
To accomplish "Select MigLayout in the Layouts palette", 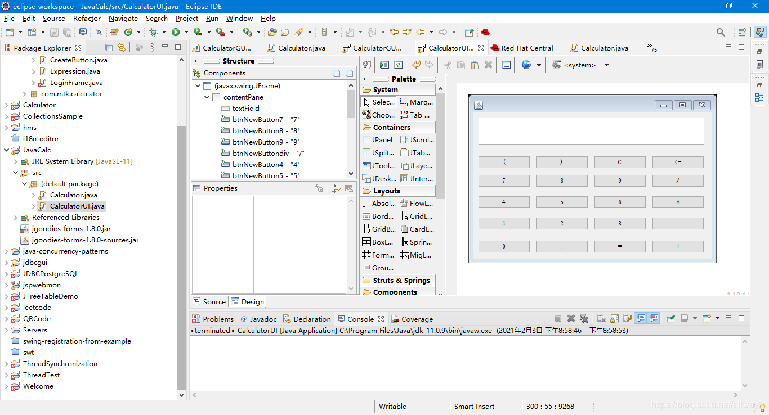I will click(417, 255).
